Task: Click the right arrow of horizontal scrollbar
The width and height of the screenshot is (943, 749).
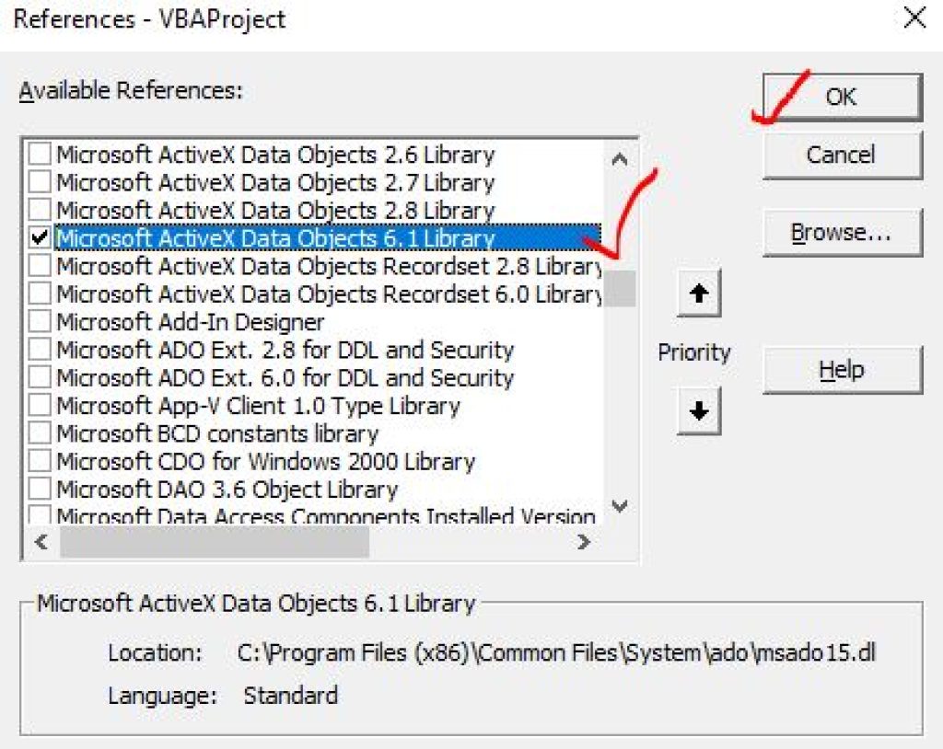Action: coord(584,543)
